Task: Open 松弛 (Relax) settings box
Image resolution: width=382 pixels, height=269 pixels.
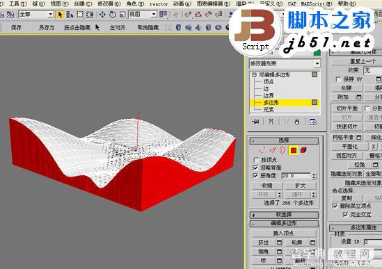Action: click(x=376, y=165)
